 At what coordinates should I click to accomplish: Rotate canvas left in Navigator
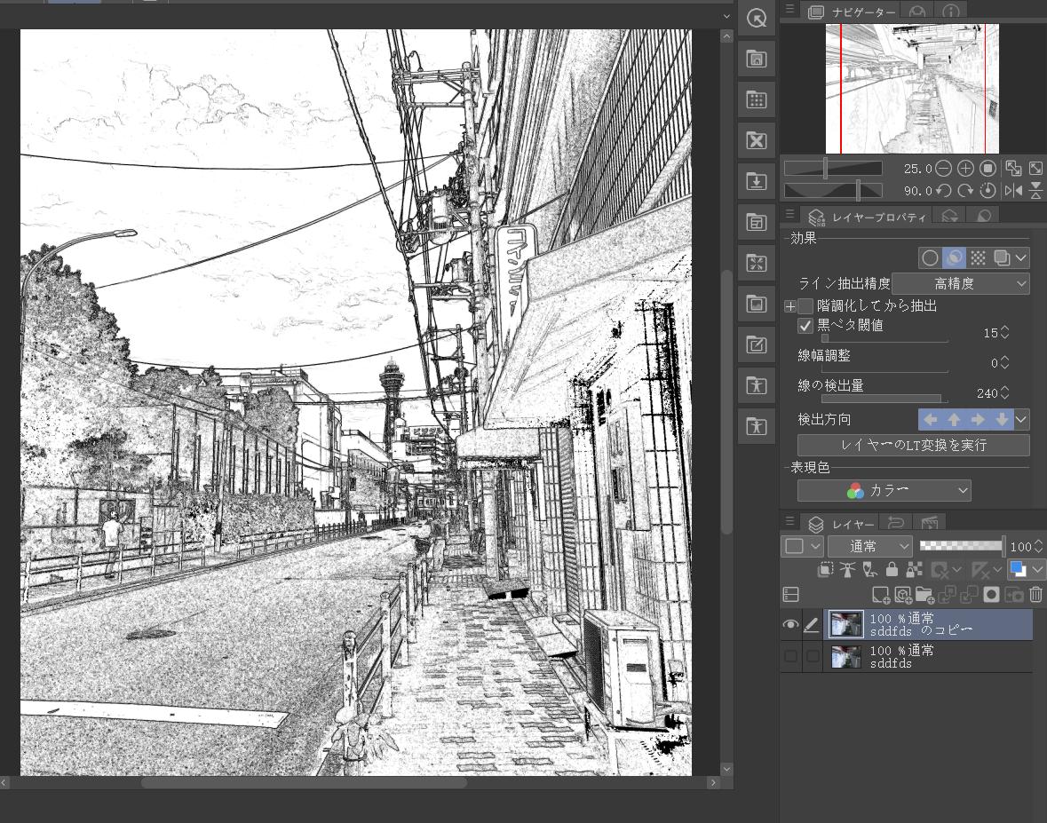943,191
